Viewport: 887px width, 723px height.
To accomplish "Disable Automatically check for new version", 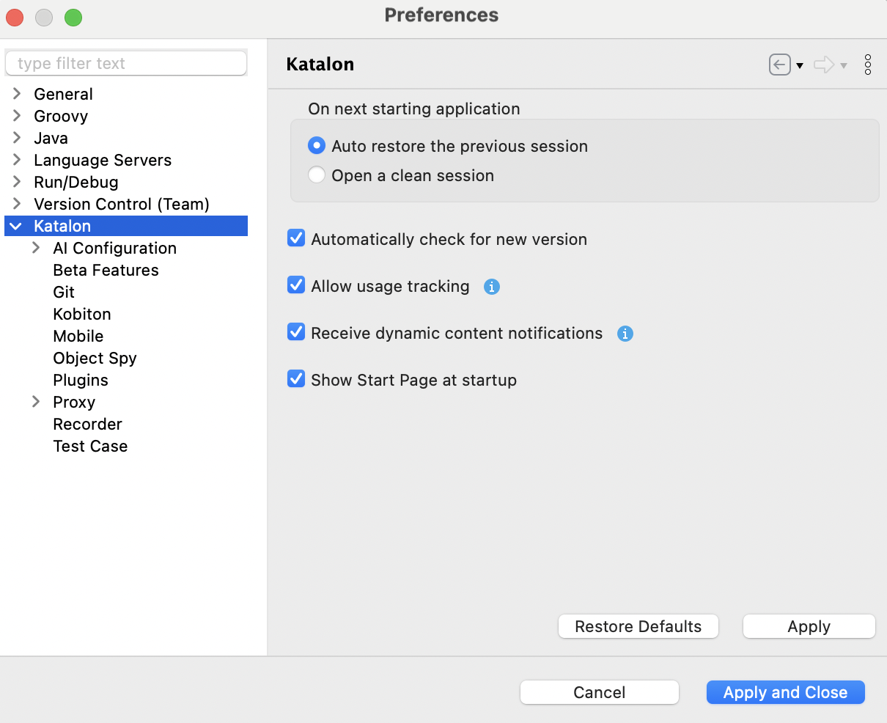I will [x=295, y=238].
